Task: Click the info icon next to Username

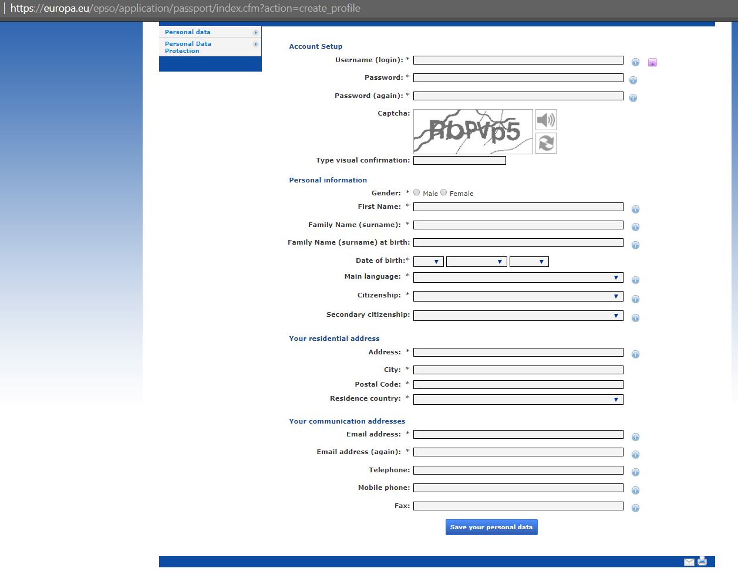Action: click(635, 62)
